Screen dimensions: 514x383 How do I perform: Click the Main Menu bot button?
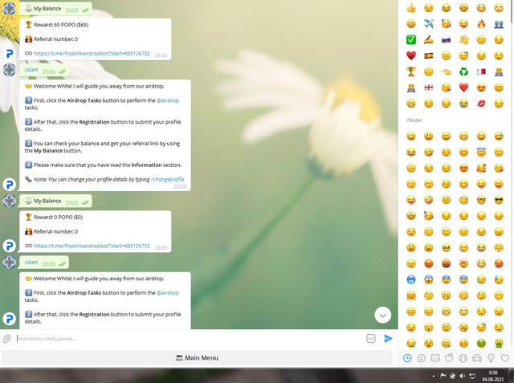197,358
